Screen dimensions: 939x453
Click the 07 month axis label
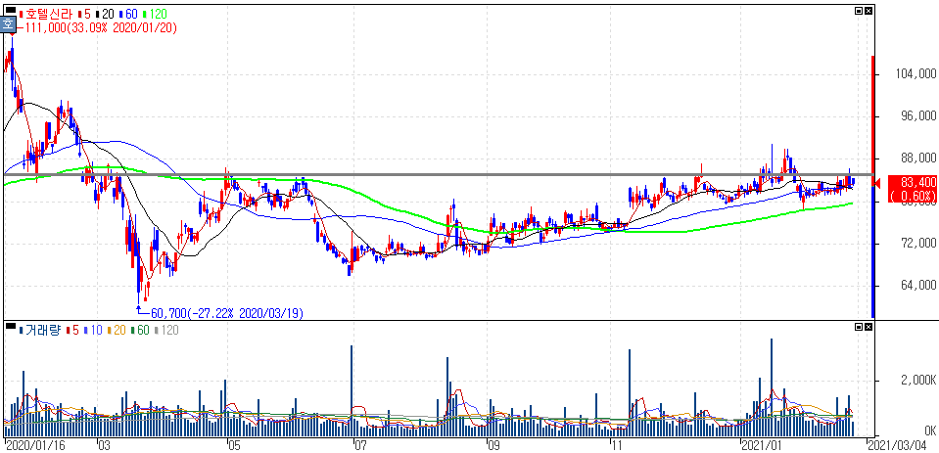click(360, 446)
